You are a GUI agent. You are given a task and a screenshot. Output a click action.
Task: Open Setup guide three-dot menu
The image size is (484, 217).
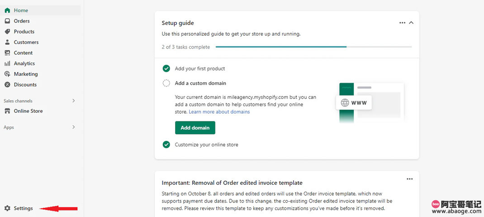click(x=402, y=23)
